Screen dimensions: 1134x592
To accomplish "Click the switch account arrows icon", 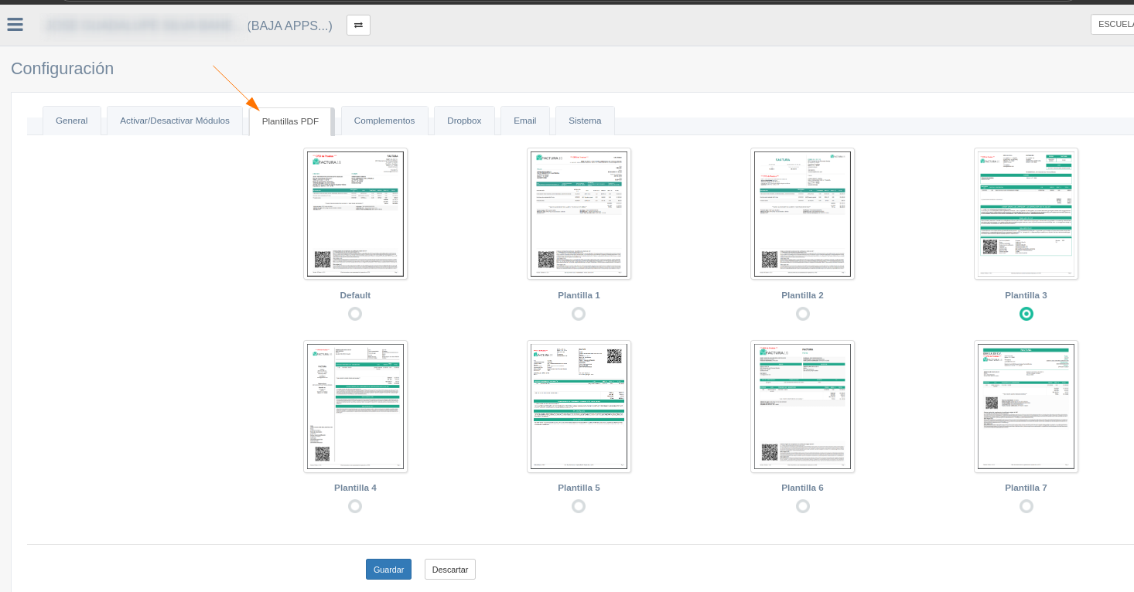I will point(358,26).
